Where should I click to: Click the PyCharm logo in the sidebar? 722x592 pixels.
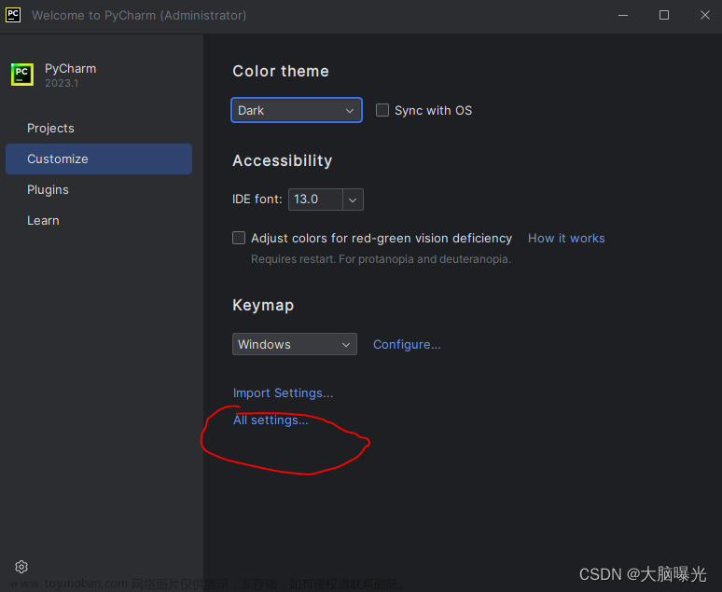22,75
